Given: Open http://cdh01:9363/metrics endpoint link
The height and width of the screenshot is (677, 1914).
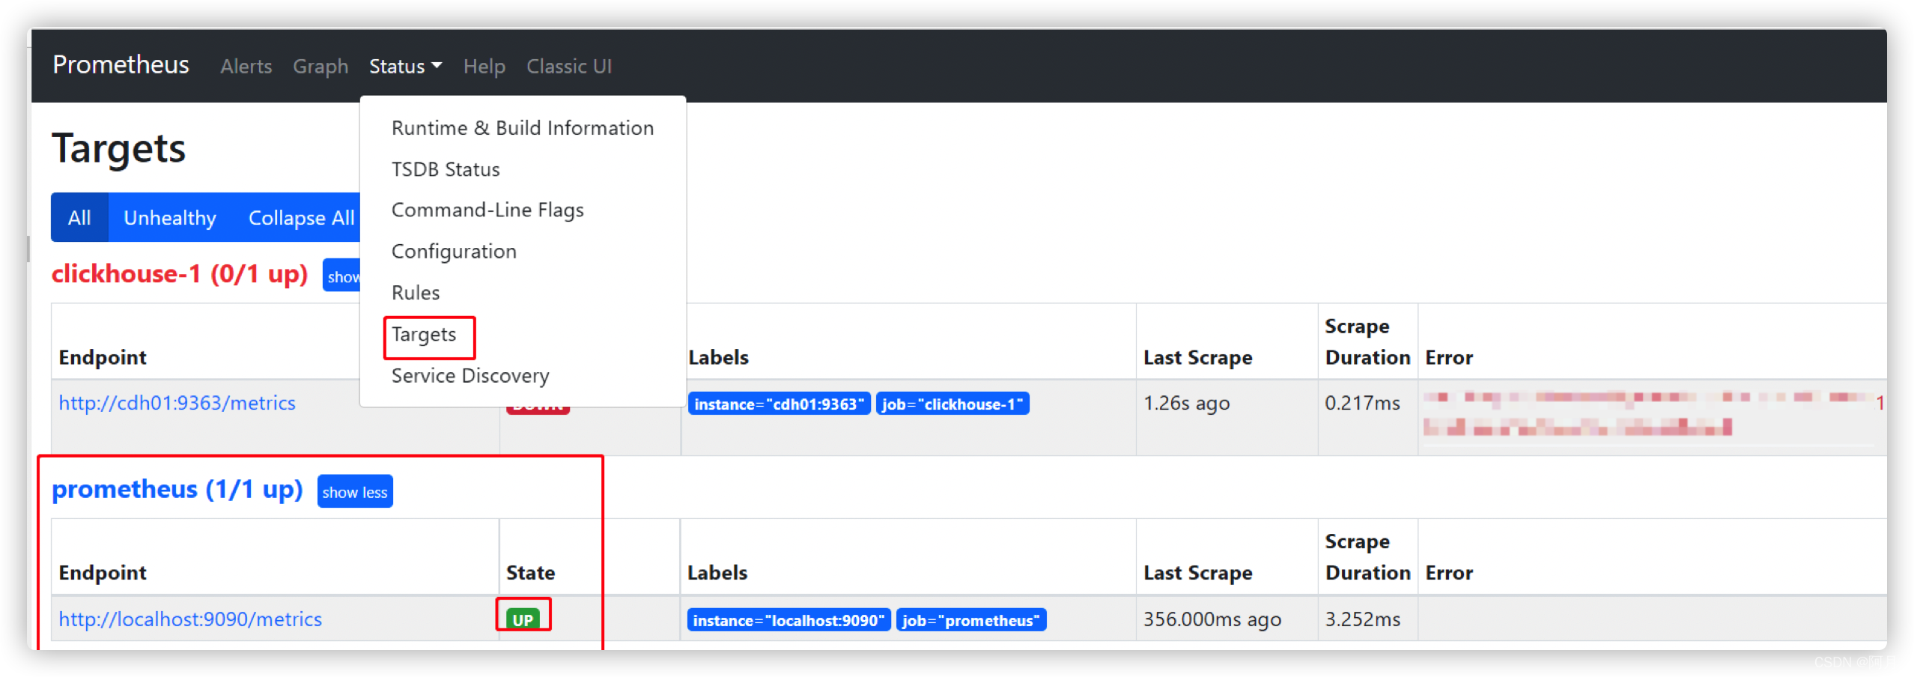Looking at the screenshot, I should pyautogui.click(x=177, y=403).
